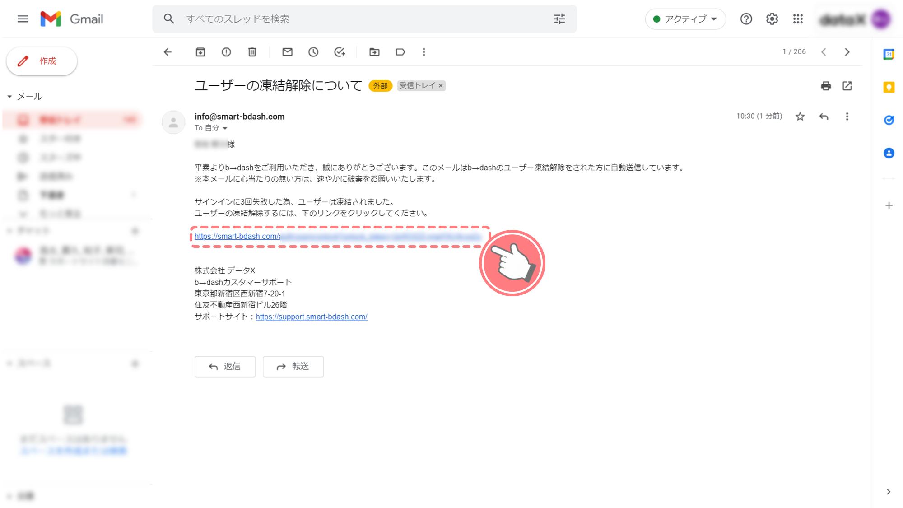Viewport: 903px width, 508px height.
Task: Open the email in new window
Action: pos(847,86)
